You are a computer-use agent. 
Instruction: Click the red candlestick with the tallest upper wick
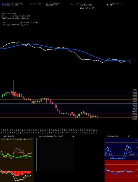(13, 93)
